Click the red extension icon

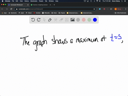click(x=104, y=9)
